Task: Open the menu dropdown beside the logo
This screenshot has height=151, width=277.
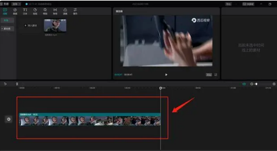Action: tap(16, 4)
